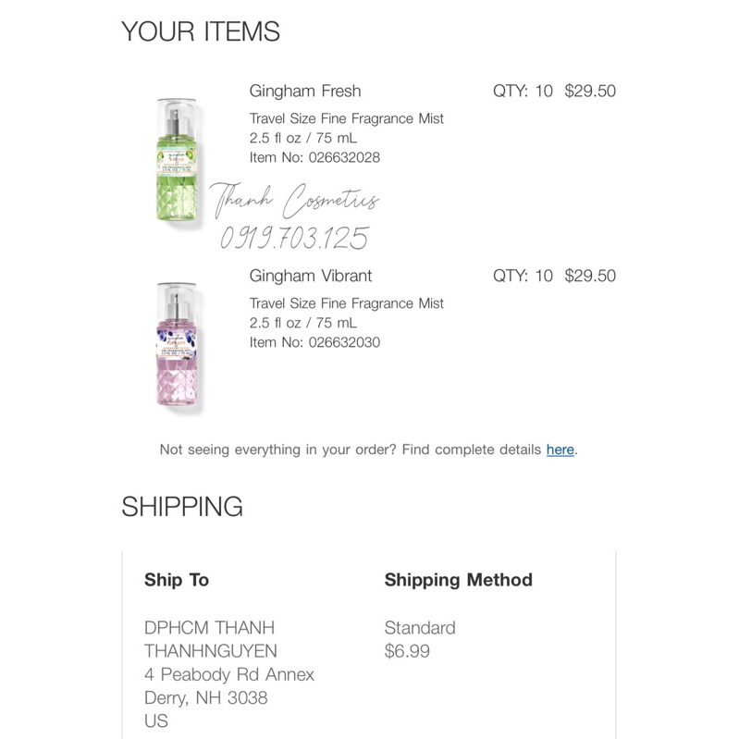Image resolution: width=739 pixels, height=739 pixels.
Task: Click the DPHCM THANH recipient name
Action: [209, 628]
